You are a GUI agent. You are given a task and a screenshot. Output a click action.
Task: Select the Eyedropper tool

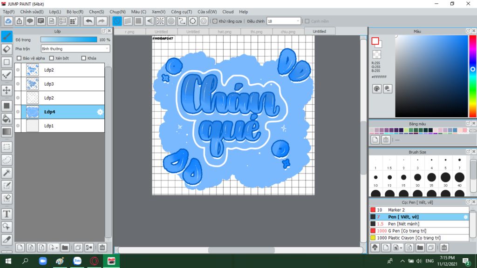tap(7, 240)
